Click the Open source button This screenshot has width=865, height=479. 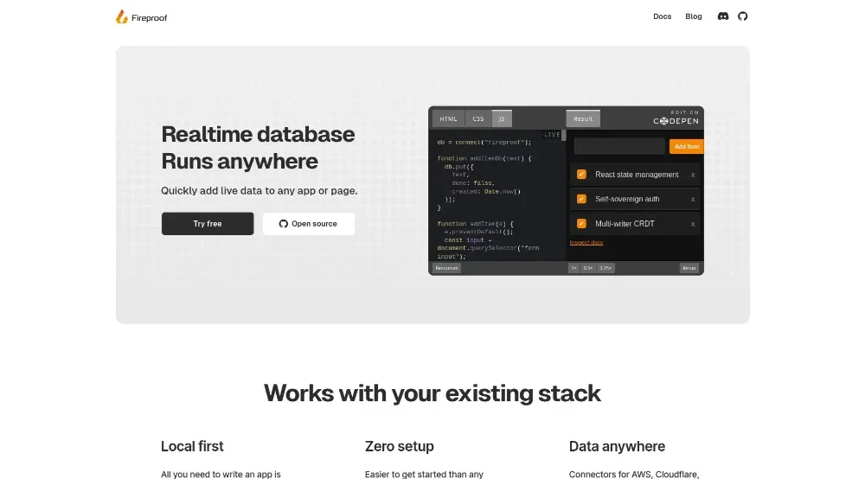pos(309,224)
